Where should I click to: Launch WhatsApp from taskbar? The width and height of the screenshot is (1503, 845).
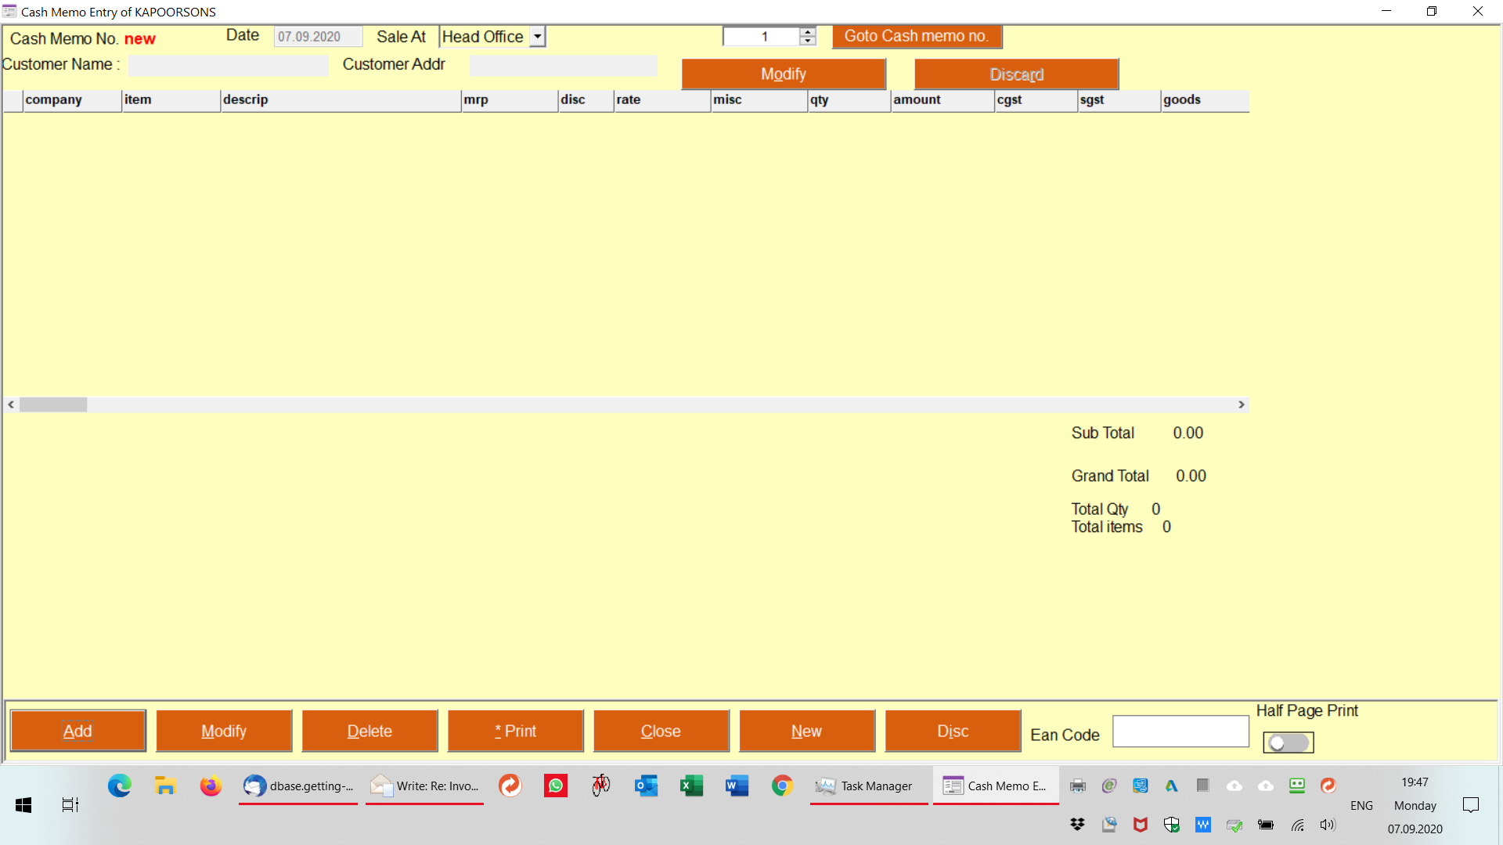point(556,786)
